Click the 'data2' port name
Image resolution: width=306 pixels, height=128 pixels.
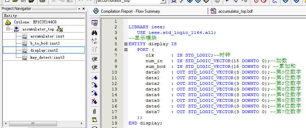[153, 83]
